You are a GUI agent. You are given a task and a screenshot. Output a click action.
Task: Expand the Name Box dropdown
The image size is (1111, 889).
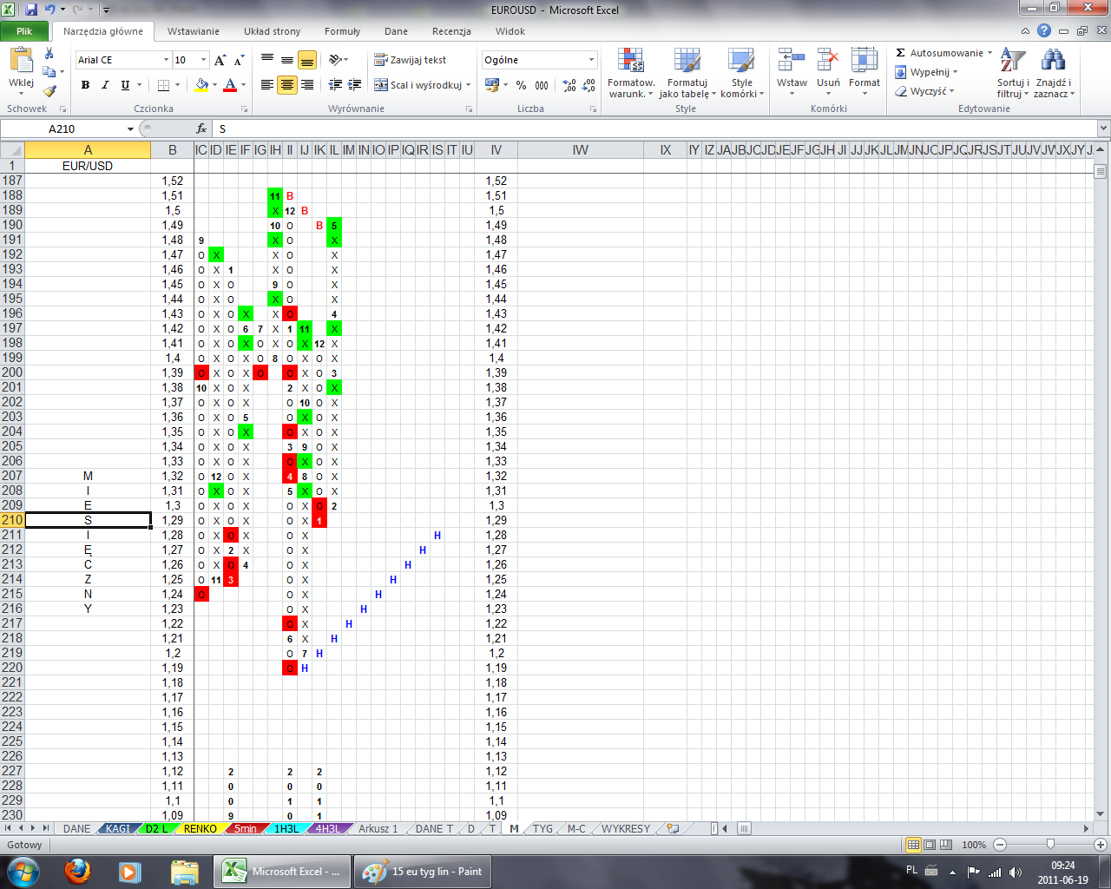[130, 128]
